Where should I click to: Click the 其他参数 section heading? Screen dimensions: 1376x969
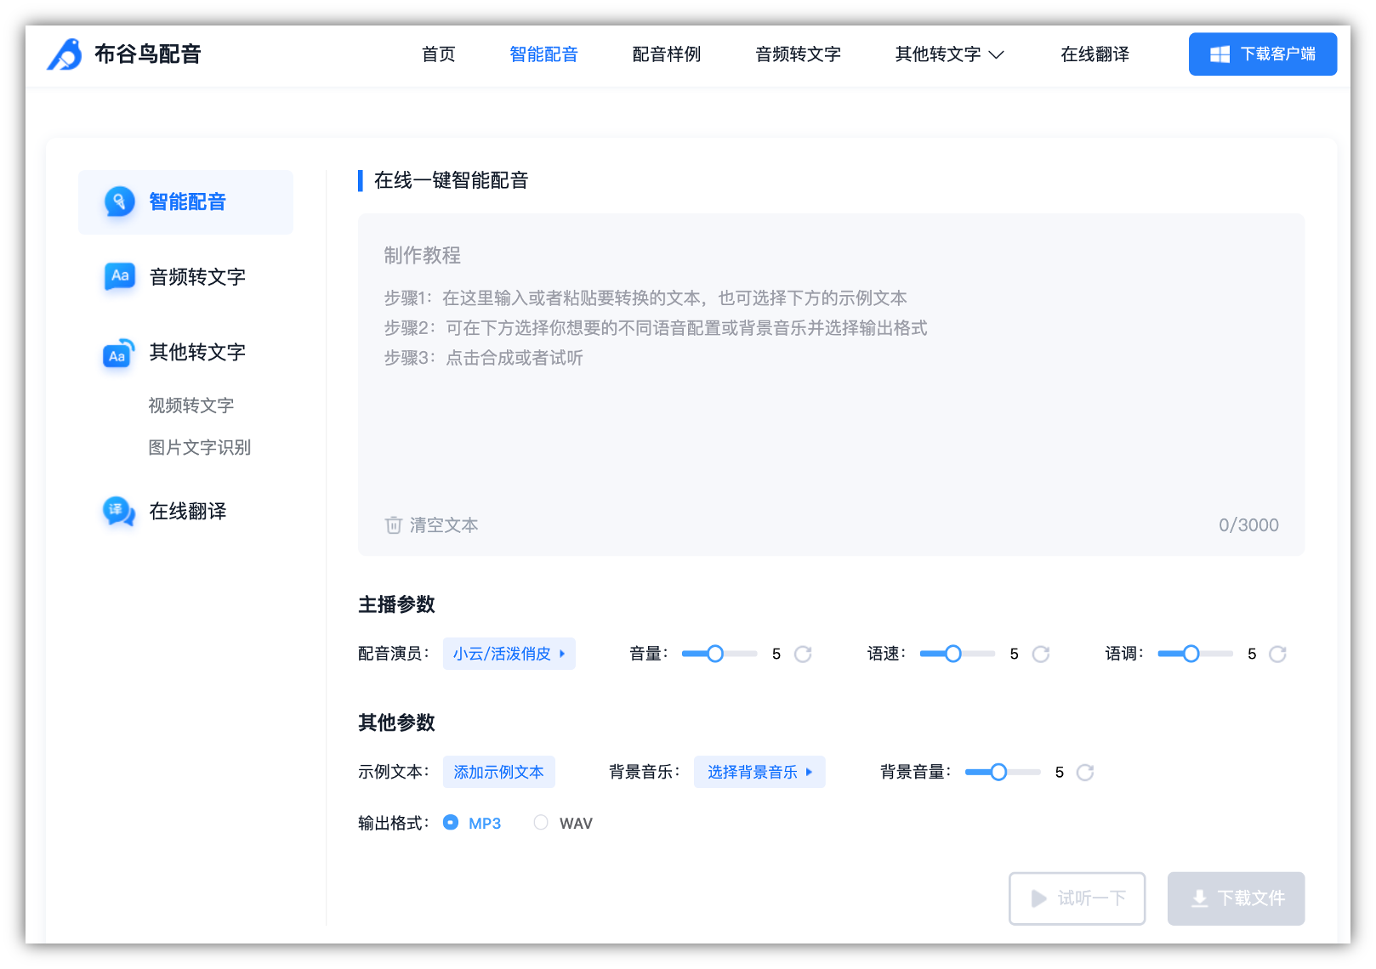point(396,722)
